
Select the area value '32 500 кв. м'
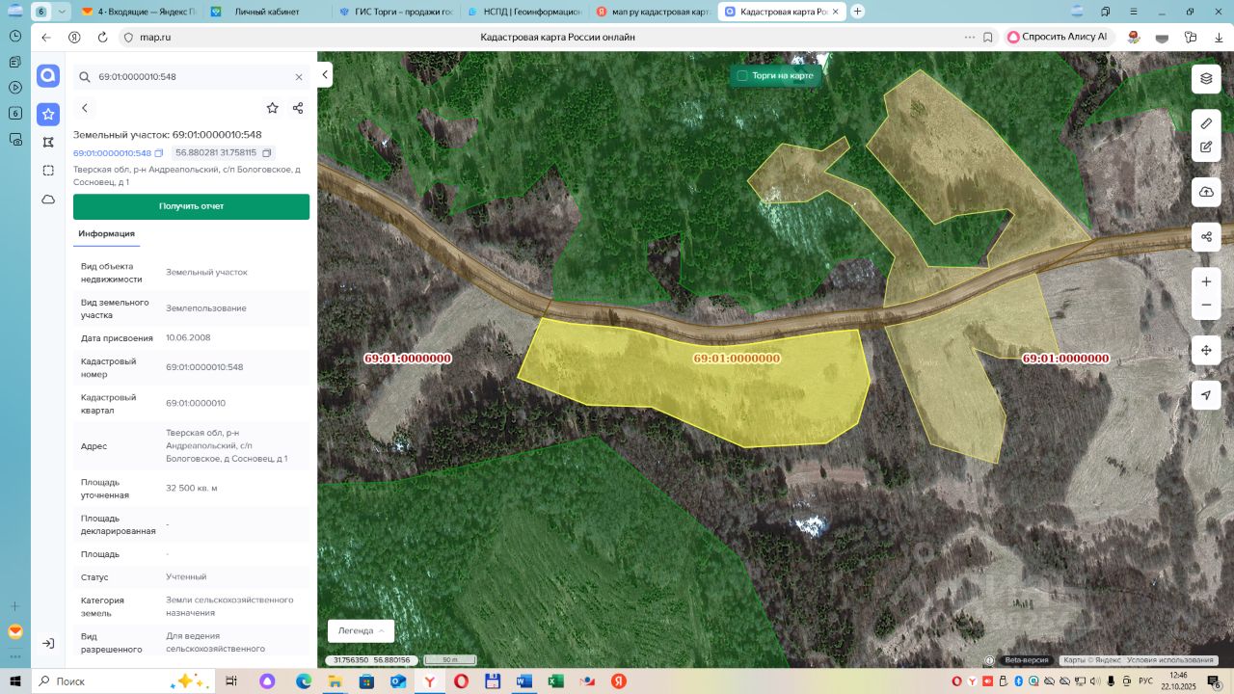tap(192, 489)
